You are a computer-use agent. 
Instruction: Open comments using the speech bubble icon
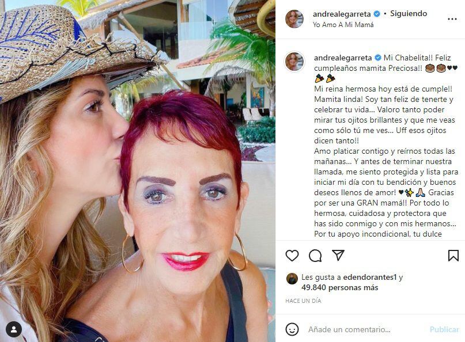pos(315,256)
